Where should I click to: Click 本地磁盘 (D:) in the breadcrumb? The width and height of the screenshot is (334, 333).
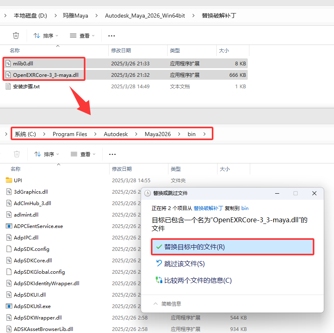pyautogui.click(x=30, y=16)
